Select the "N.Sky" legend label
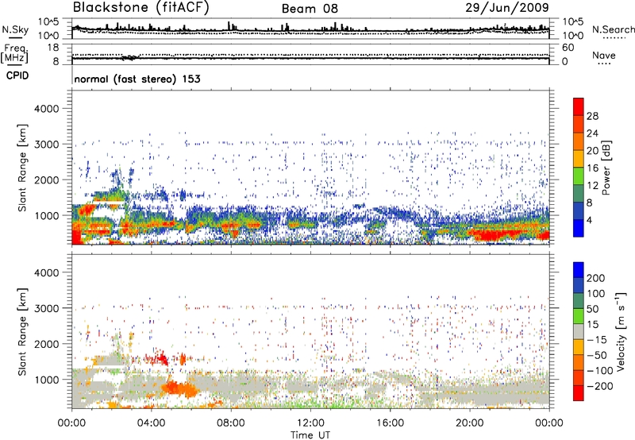Screen dimensions: 635x440 point(15,29)
